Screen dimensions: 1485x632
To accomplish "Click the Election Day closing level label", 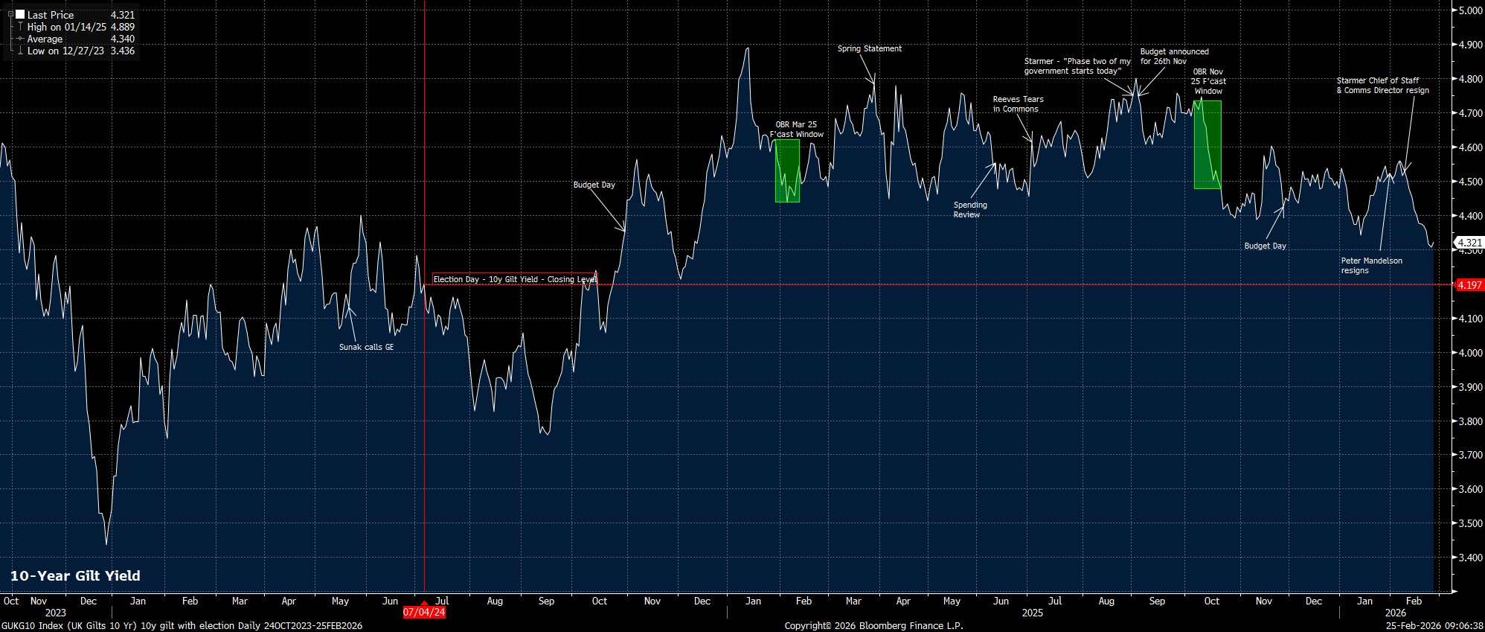I will [x=514, y=279].
